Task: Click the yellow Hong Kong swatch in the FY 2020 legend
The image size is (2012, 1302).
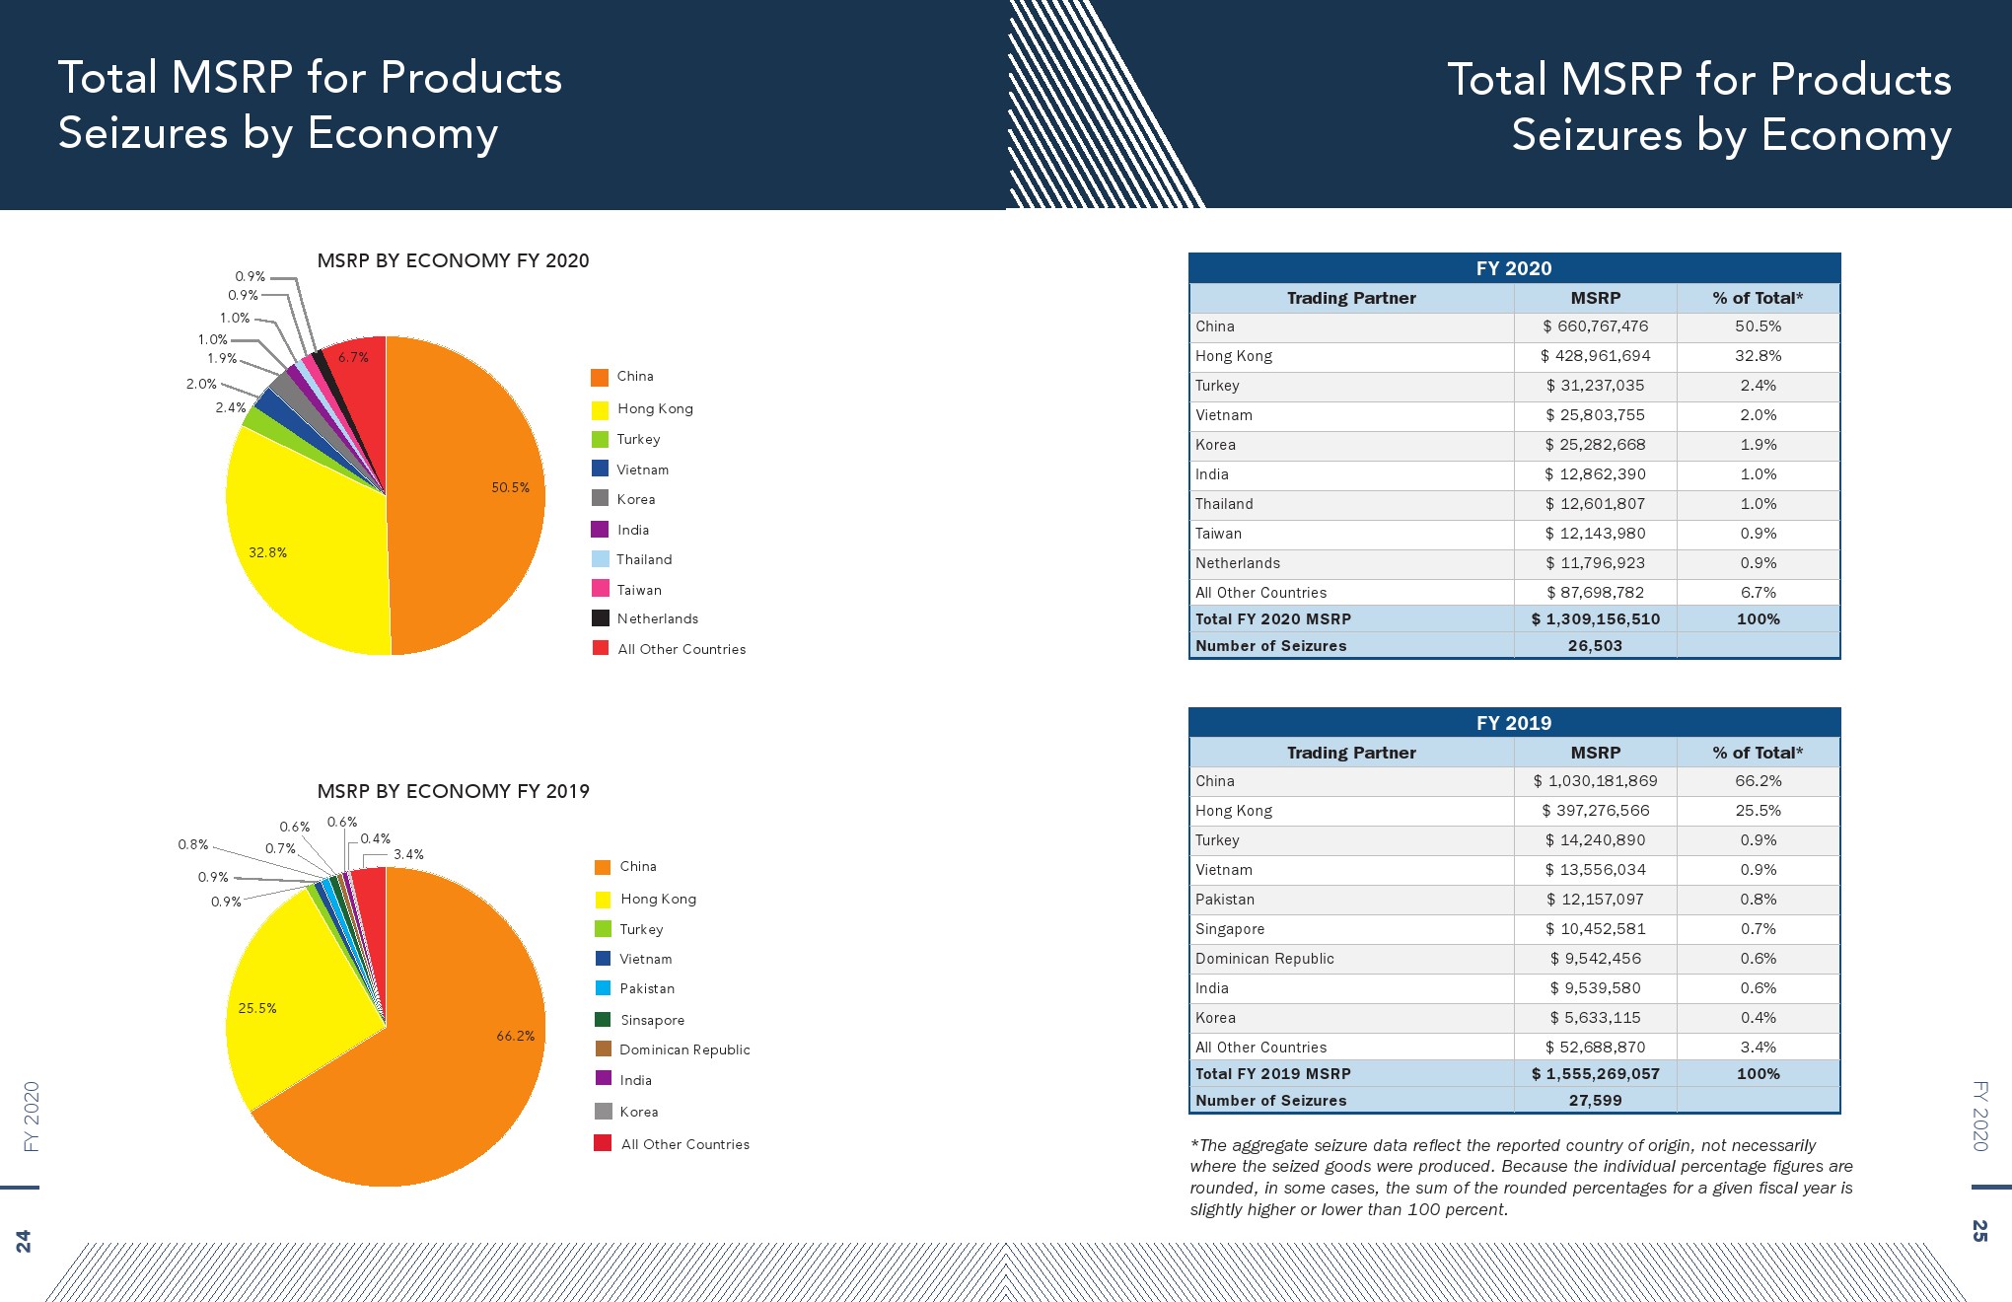Action: point(600,409)
